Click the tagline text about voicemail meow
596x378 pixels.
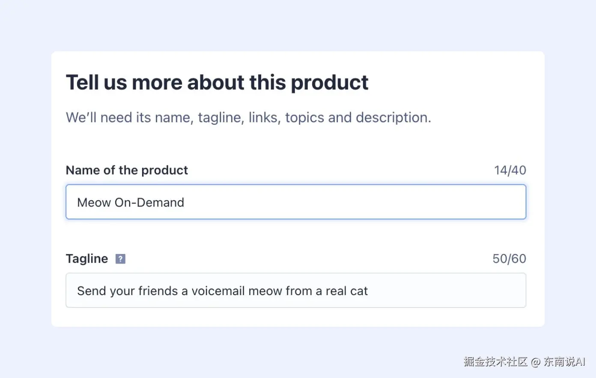(x=222, y=290)
